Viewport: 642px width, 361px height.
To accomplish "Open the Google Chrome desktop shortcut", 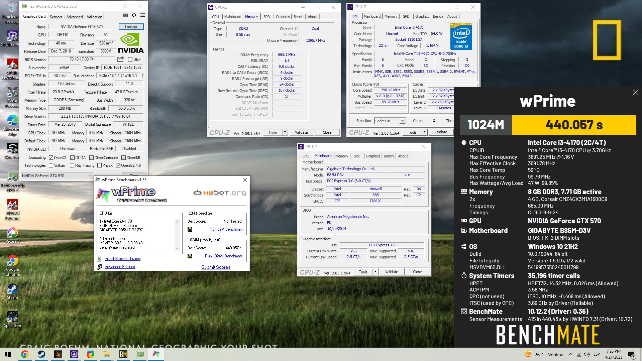I will [x=12, y=266].
